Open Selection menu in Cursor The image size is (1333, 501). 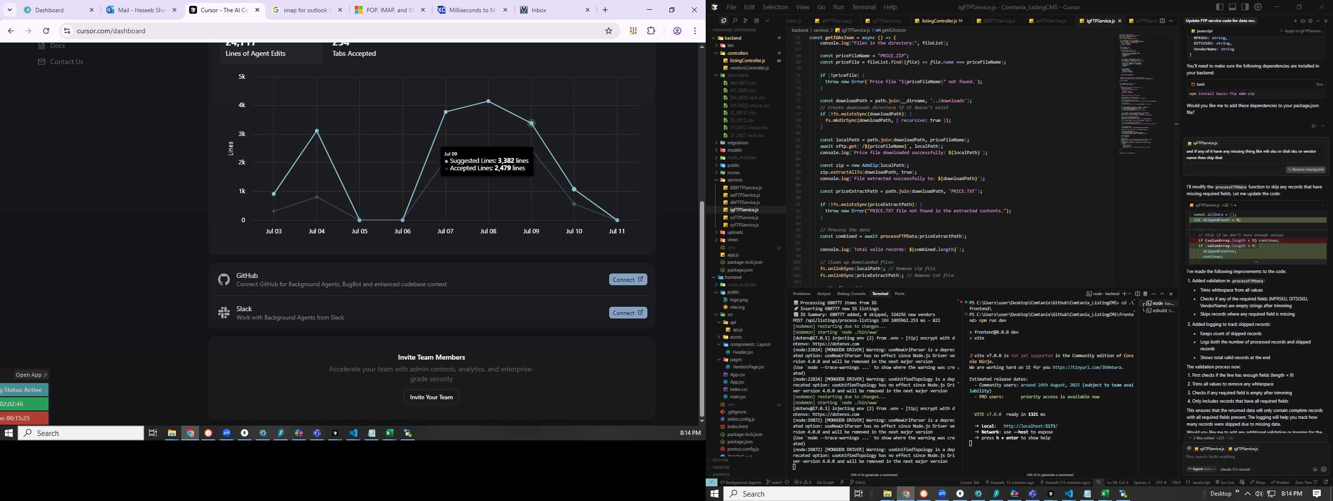point(775,7)
